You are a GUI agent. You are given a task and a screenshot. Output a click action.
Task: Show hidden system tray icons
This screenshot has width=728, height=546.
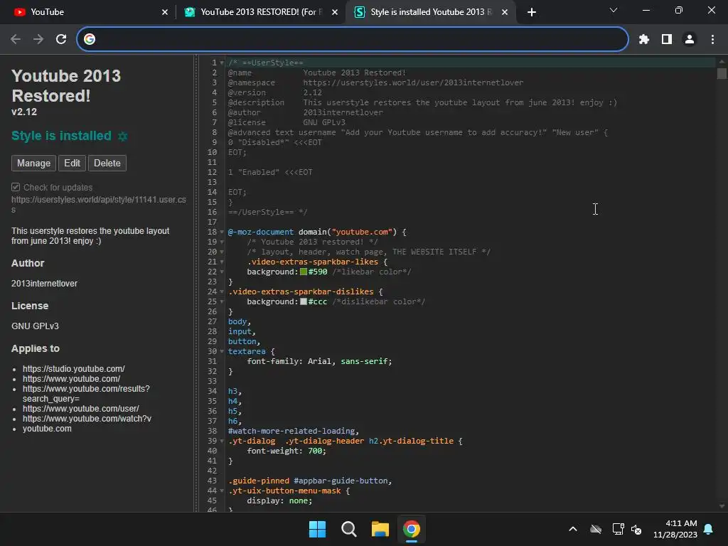tap(573, 529)
